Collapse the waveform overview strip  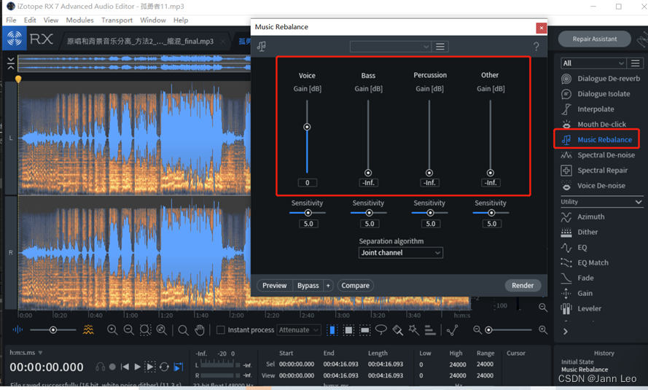coord(11,63)
